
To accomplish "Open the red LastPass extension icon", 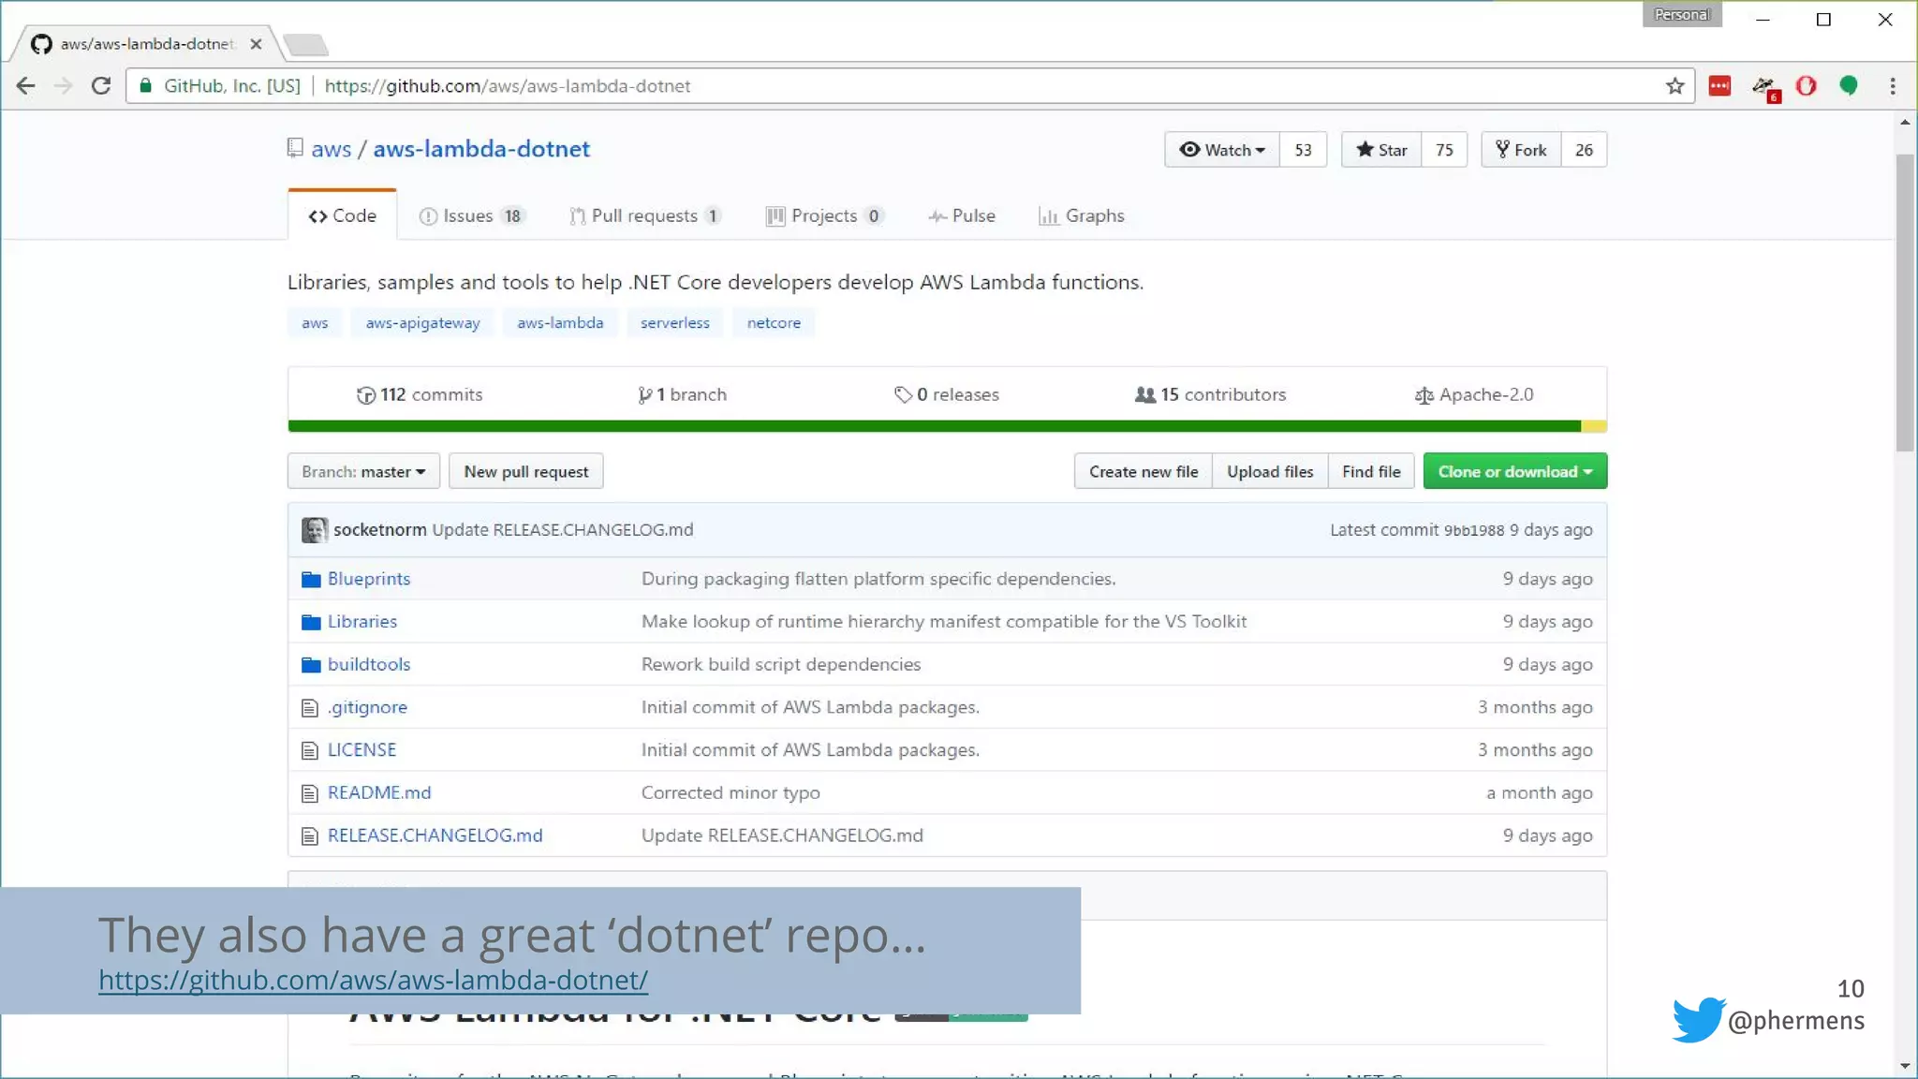I will pos(1719,86).
